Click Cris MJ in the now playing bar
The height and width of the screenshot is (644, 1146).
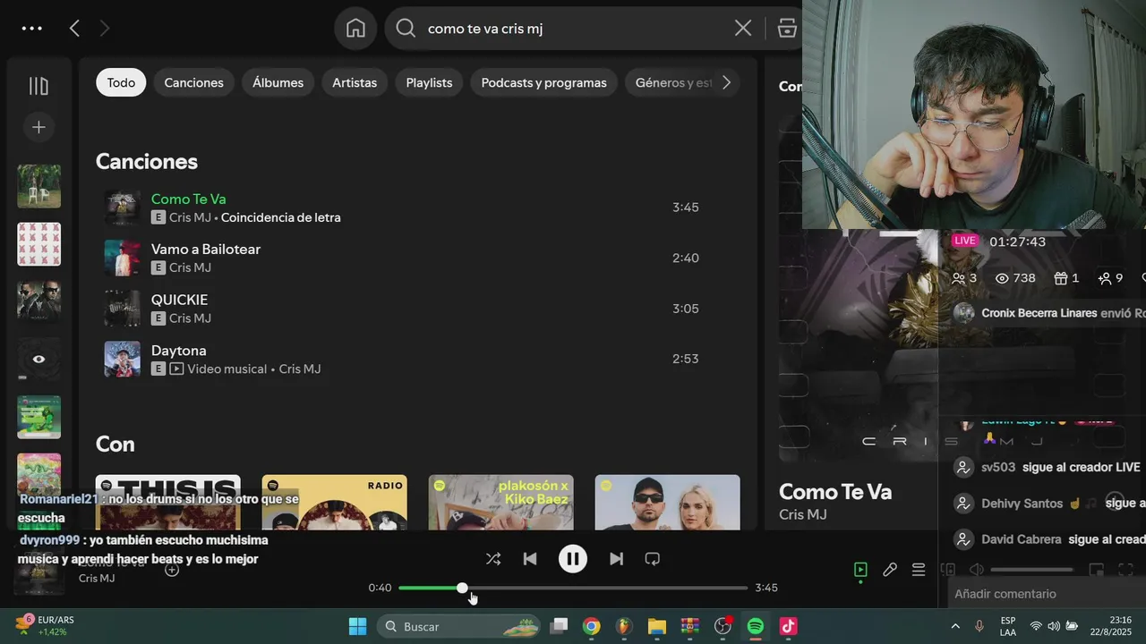[97, 578]
